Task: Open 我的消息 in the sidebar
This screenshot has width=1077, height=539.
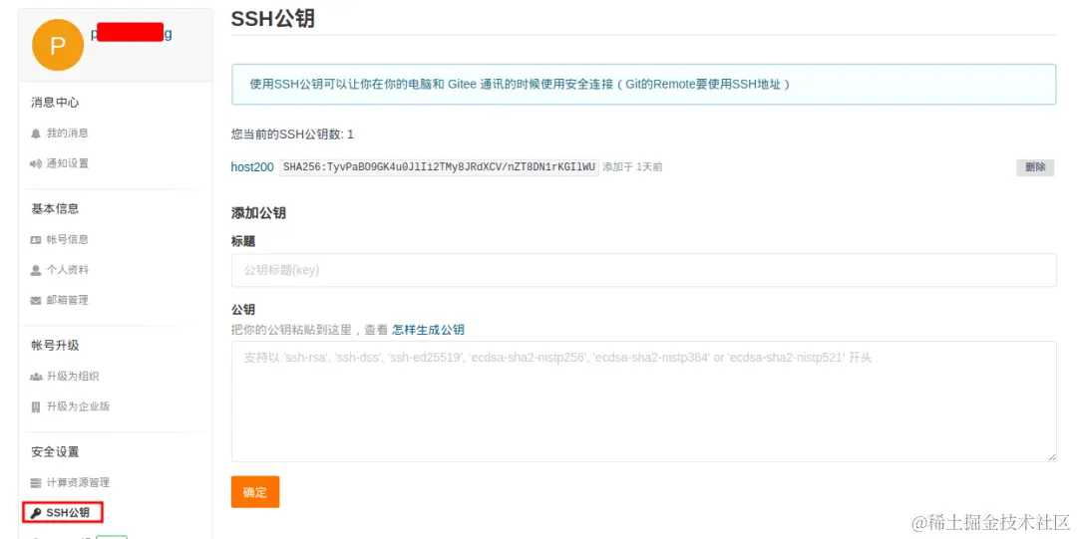Action: click(x=68, y=134)
